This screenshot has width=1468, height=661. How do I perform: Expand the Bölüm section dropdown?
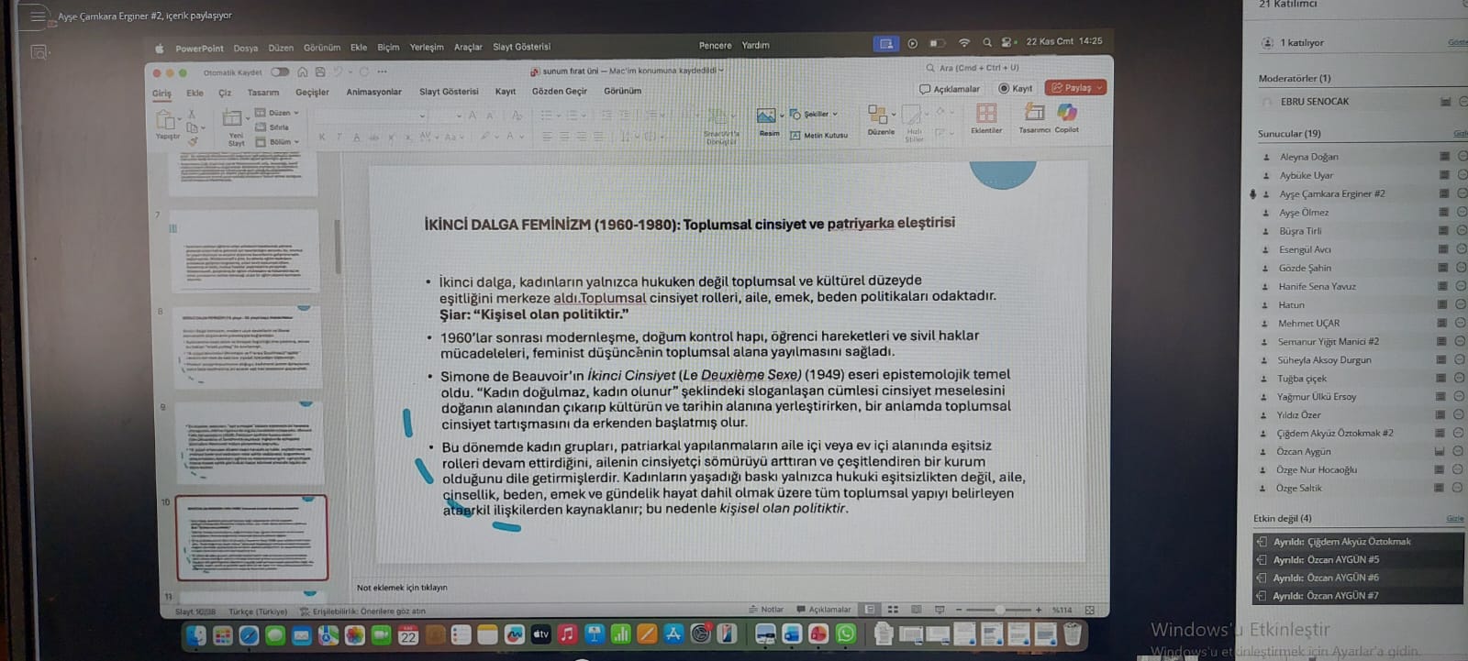(279, 142)
